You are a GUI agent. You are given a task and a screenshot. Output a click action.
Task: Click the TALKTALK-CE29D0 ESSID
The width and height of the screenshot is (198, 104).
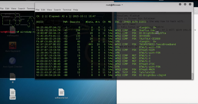click(x=150, y=39)
